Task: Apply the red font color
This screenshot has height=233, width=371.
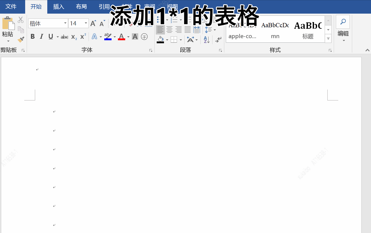Action: tap(122, 37)
